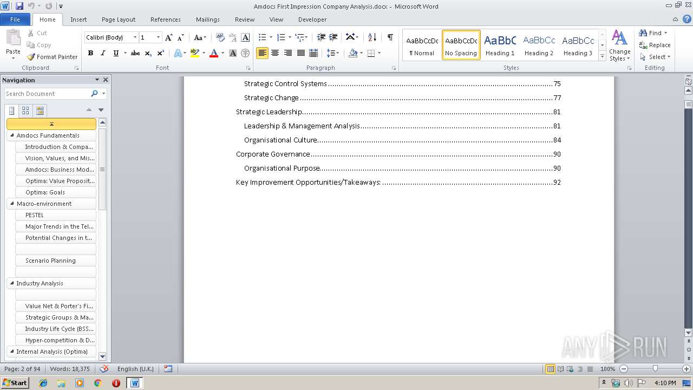Apply red Font Color

(214, 53)
